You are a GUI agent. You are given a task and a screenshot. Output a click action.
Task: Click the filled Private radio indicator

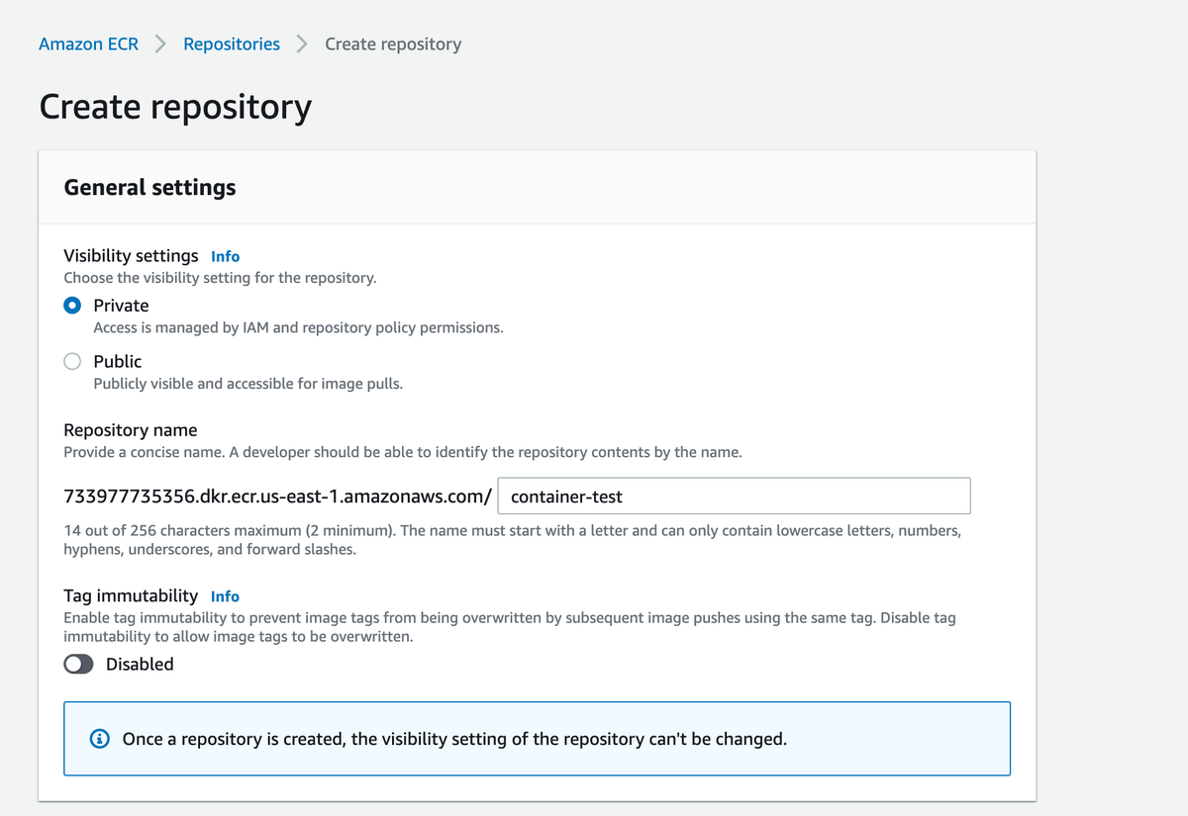[x=71, y=306]
